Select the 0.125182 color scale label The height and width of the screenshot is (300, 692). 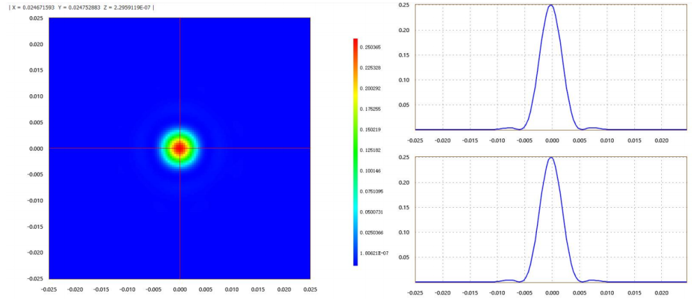[369, 150]
